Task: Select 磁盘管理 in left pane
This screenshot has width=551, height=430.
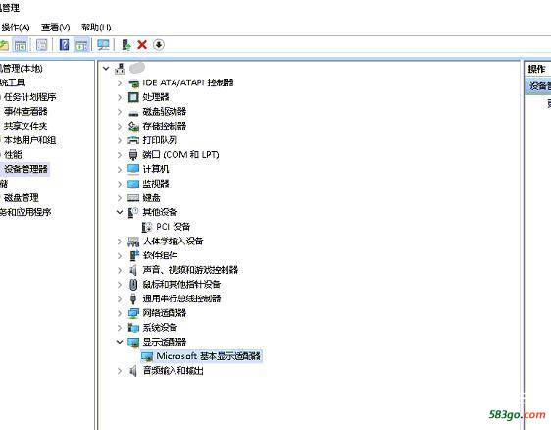Action: (22, 197)
